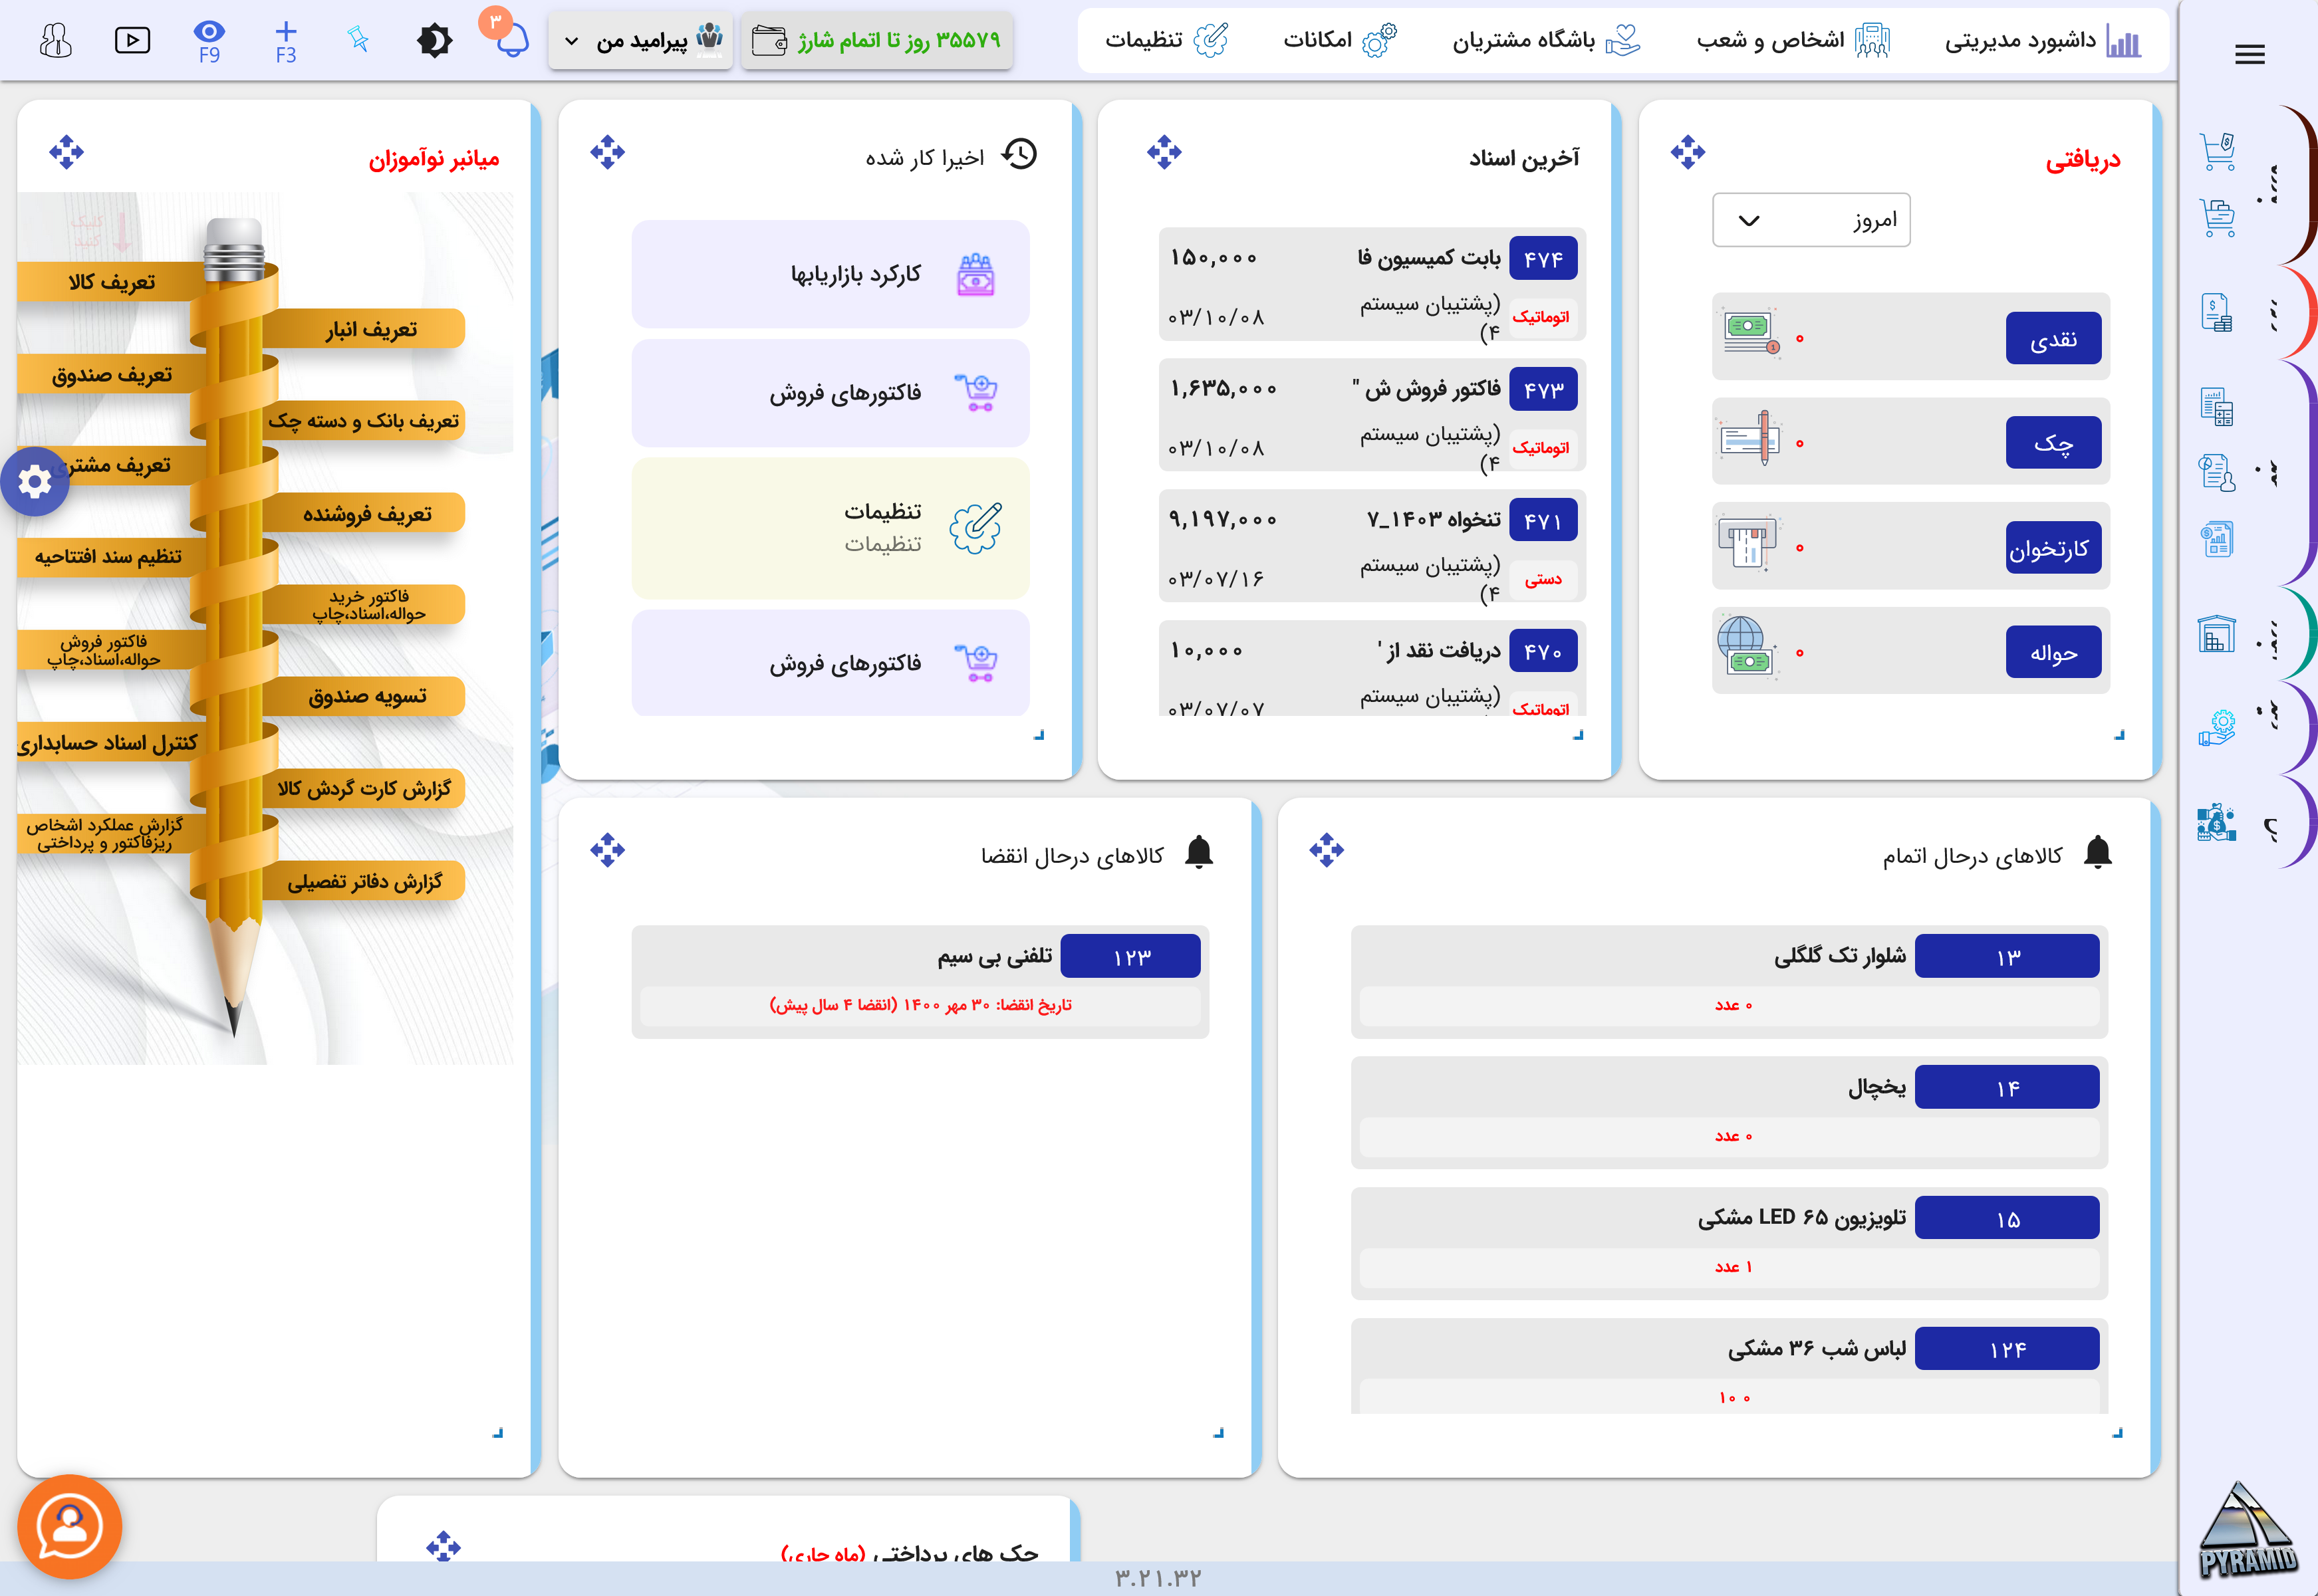
Task: Open the floating gear settings button
Action: [x=35, y=482]
